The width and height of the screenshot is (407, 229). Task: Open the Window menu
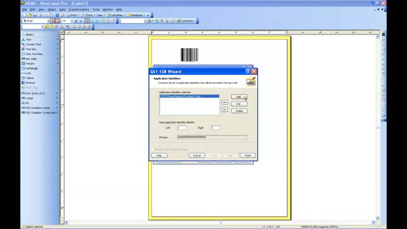108,10
